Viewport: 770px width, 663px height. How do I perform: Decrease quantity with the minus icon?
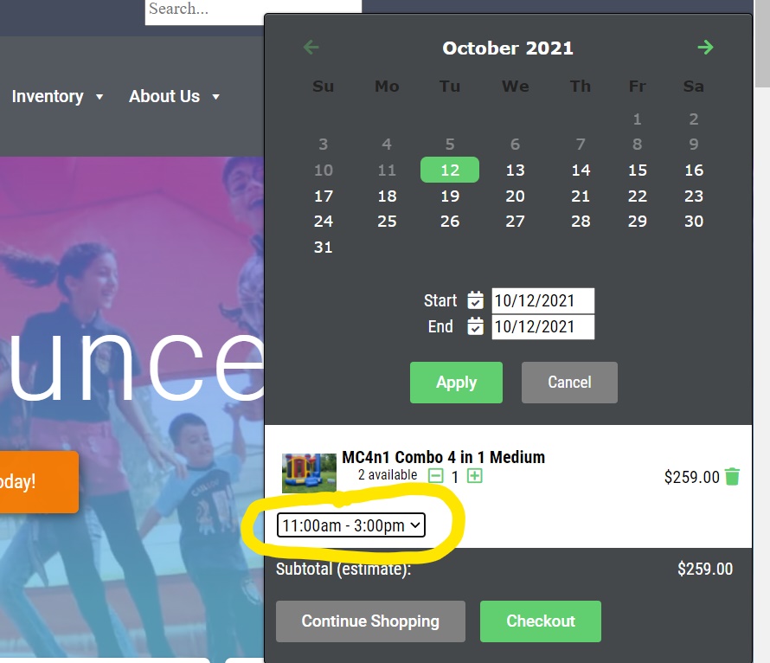click(x=436, y=476)
